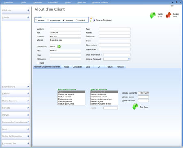Open the Mise à Jour menu
The width and height of the screenshot is (183, 148).
tap(82, 2)
